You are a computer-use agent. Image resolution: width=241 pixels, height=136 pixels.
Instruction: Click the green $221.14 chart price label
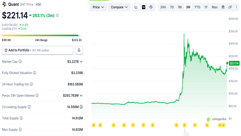point(234,63)
